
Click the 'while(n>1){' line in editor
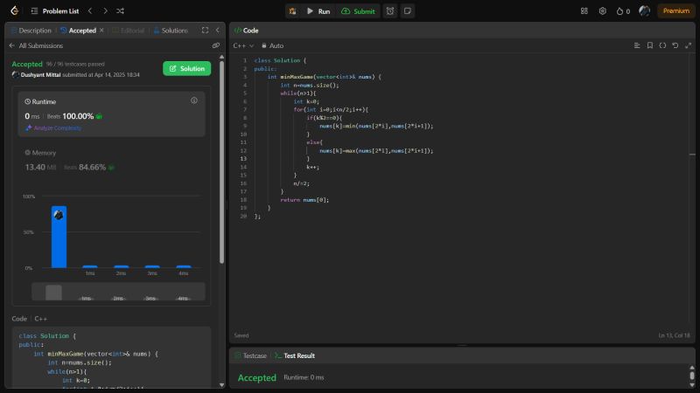click(x=298, y=93)
